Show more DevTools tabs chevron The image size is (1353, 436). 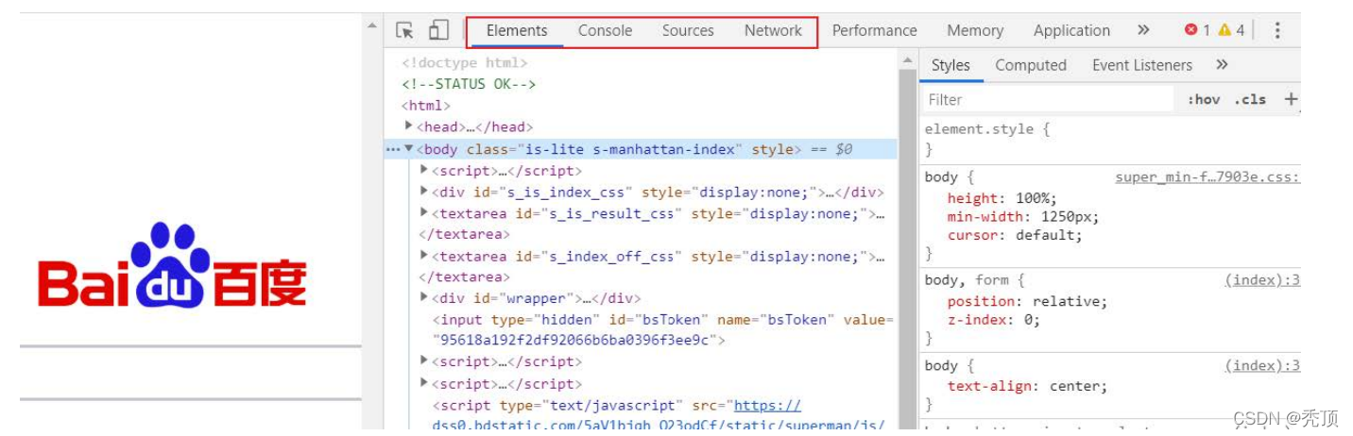1143,30
